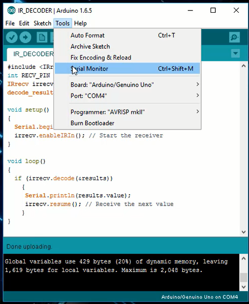This screenshot has height=304, width=249.
Task: Choose Burn Bootloader menu entry
Action: (127, 123)
